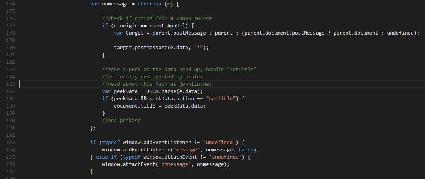Click the comment 'check if coming from a known source'
Image resolution: width=425 pixels, height=179 pixels.
pos(157,18)
